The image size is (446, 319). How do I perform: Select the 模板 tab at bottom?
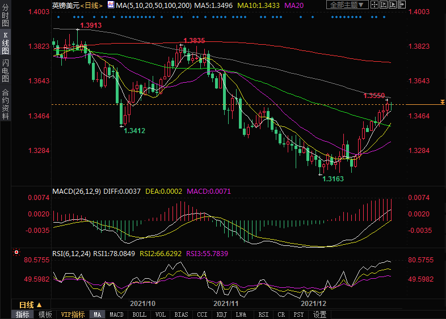(45, 314)
